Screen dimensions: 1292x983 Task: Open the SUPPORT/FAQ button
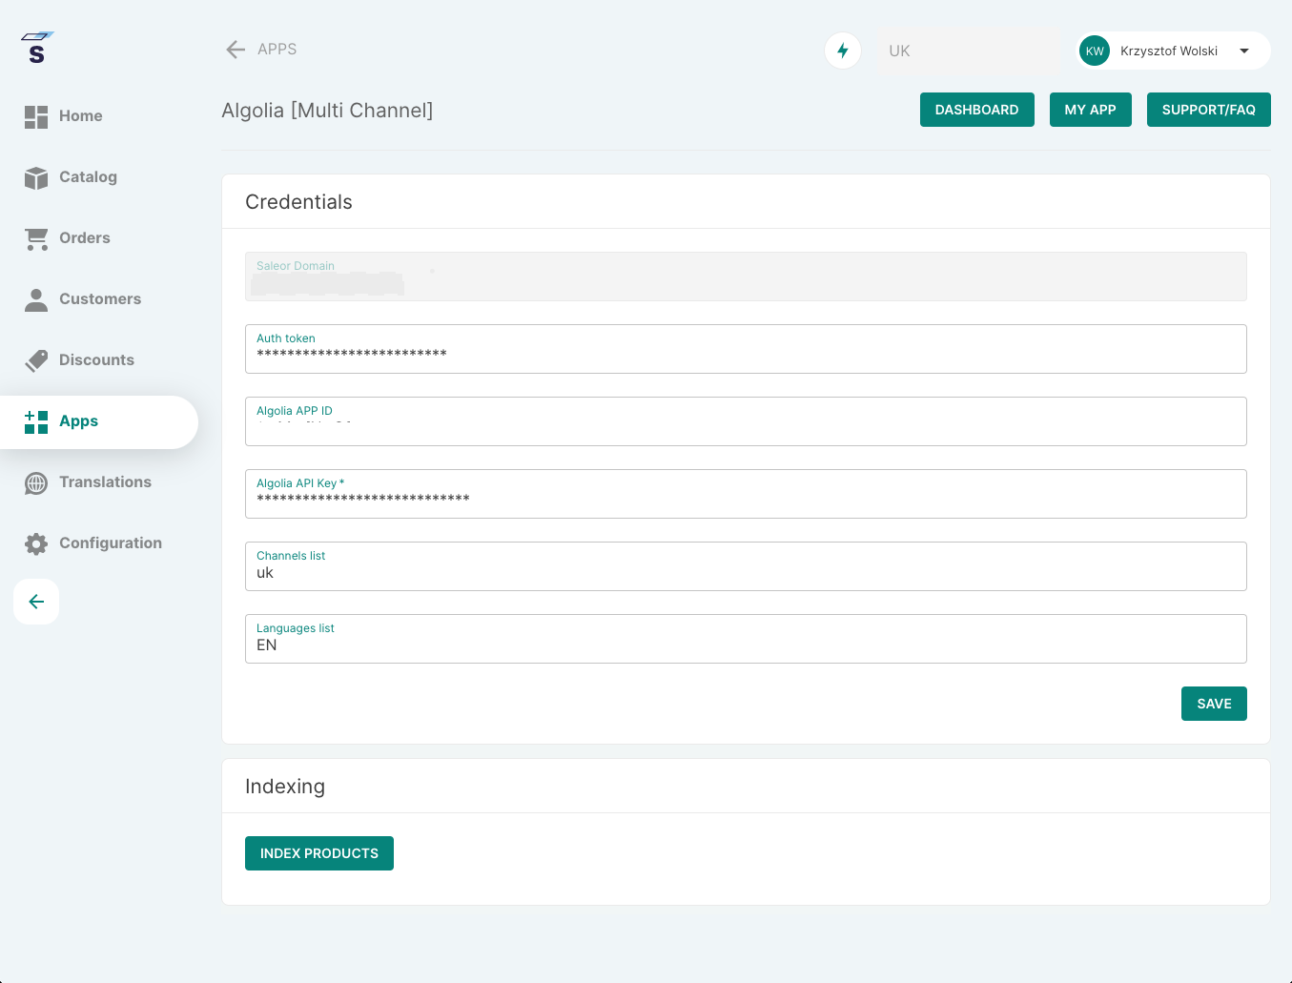click(x=1209, y=110)
